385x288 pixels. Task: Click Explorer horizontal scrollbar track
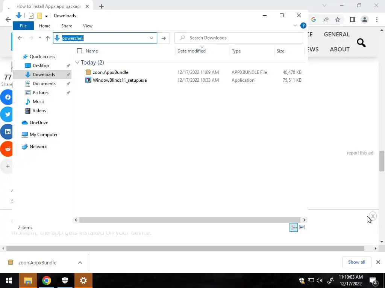(x=189, y=220)
